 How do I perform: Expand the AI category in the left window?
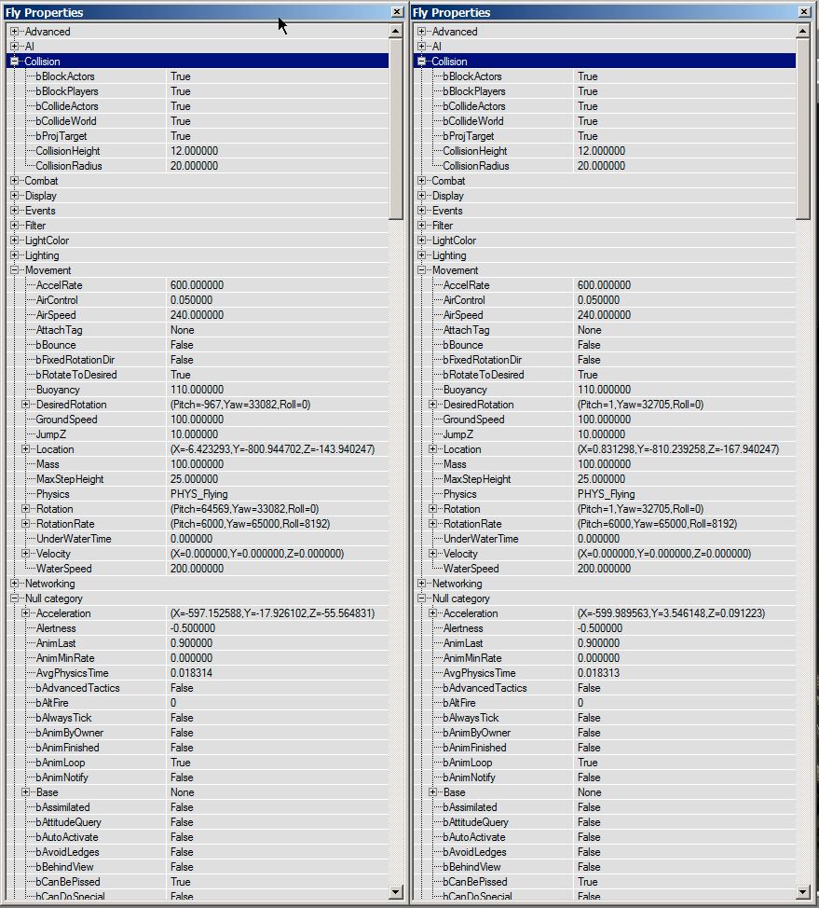pyautogui.click(x=15, y=46)
